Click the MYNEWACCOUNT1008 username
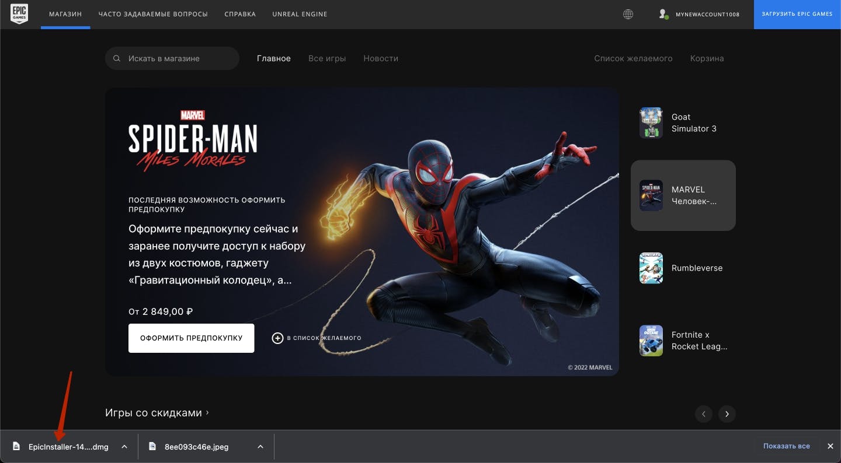The width and height of the screenshot is (841, 463). point(707,15)
